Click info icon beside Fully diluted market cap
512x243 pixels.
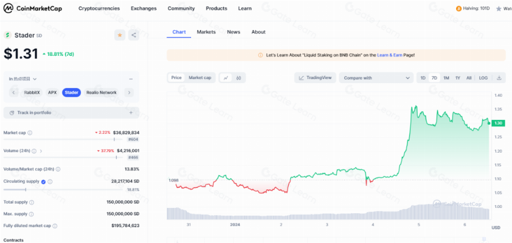(x=55, y=226)
